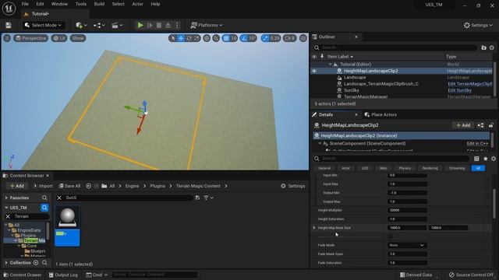Open the Window menu

click(x=59, y=4)
